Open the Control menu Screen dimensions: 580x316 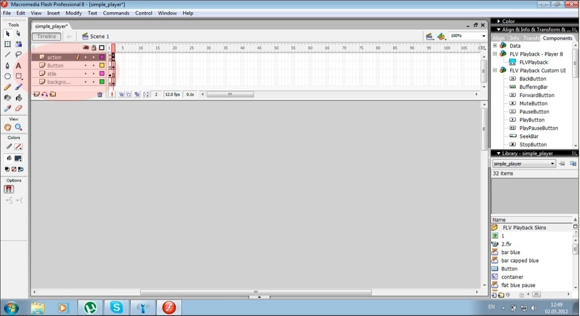coord(144,13)
